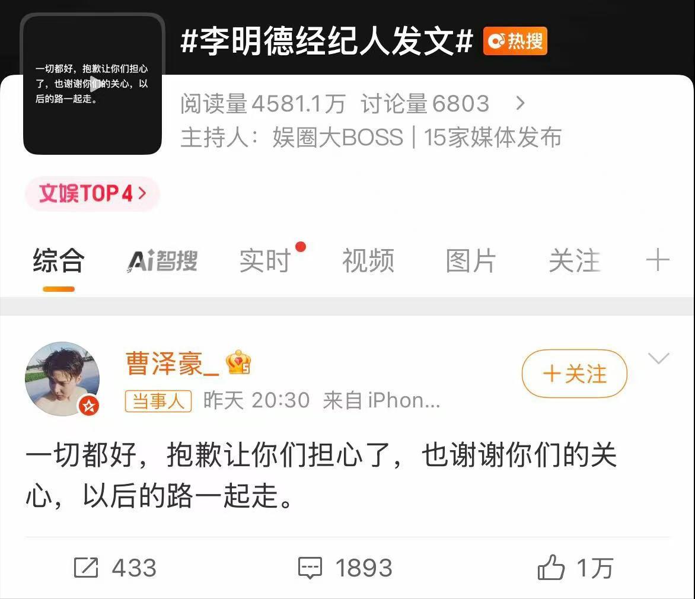Select the 综合 tab
The height and width of the screenshot is (599, 695).
[x=59, y=260]
